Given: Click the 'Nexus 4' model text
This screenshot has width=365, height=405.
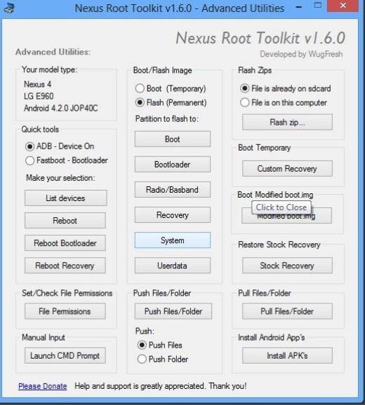Looking at the screenshot, I should point(37,84).
